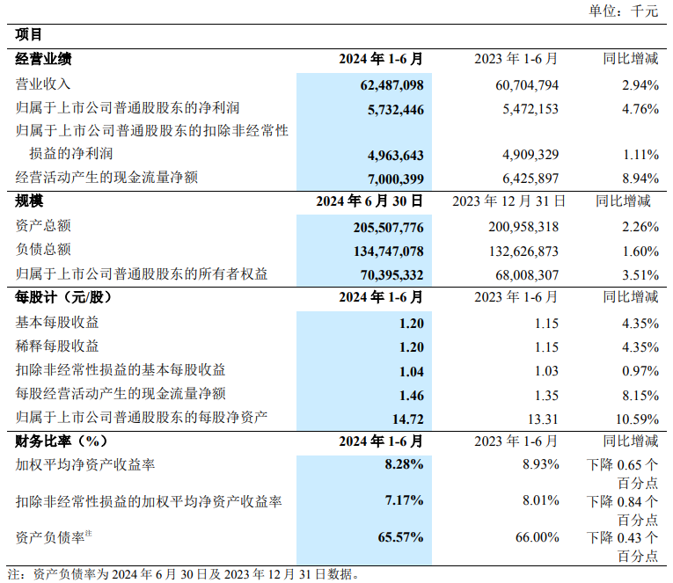Click 扣除非经常性损益的加权平均净资产收益率 label
Image resolution: width=673 pixels, height=583 pixels.
(149, 501)
